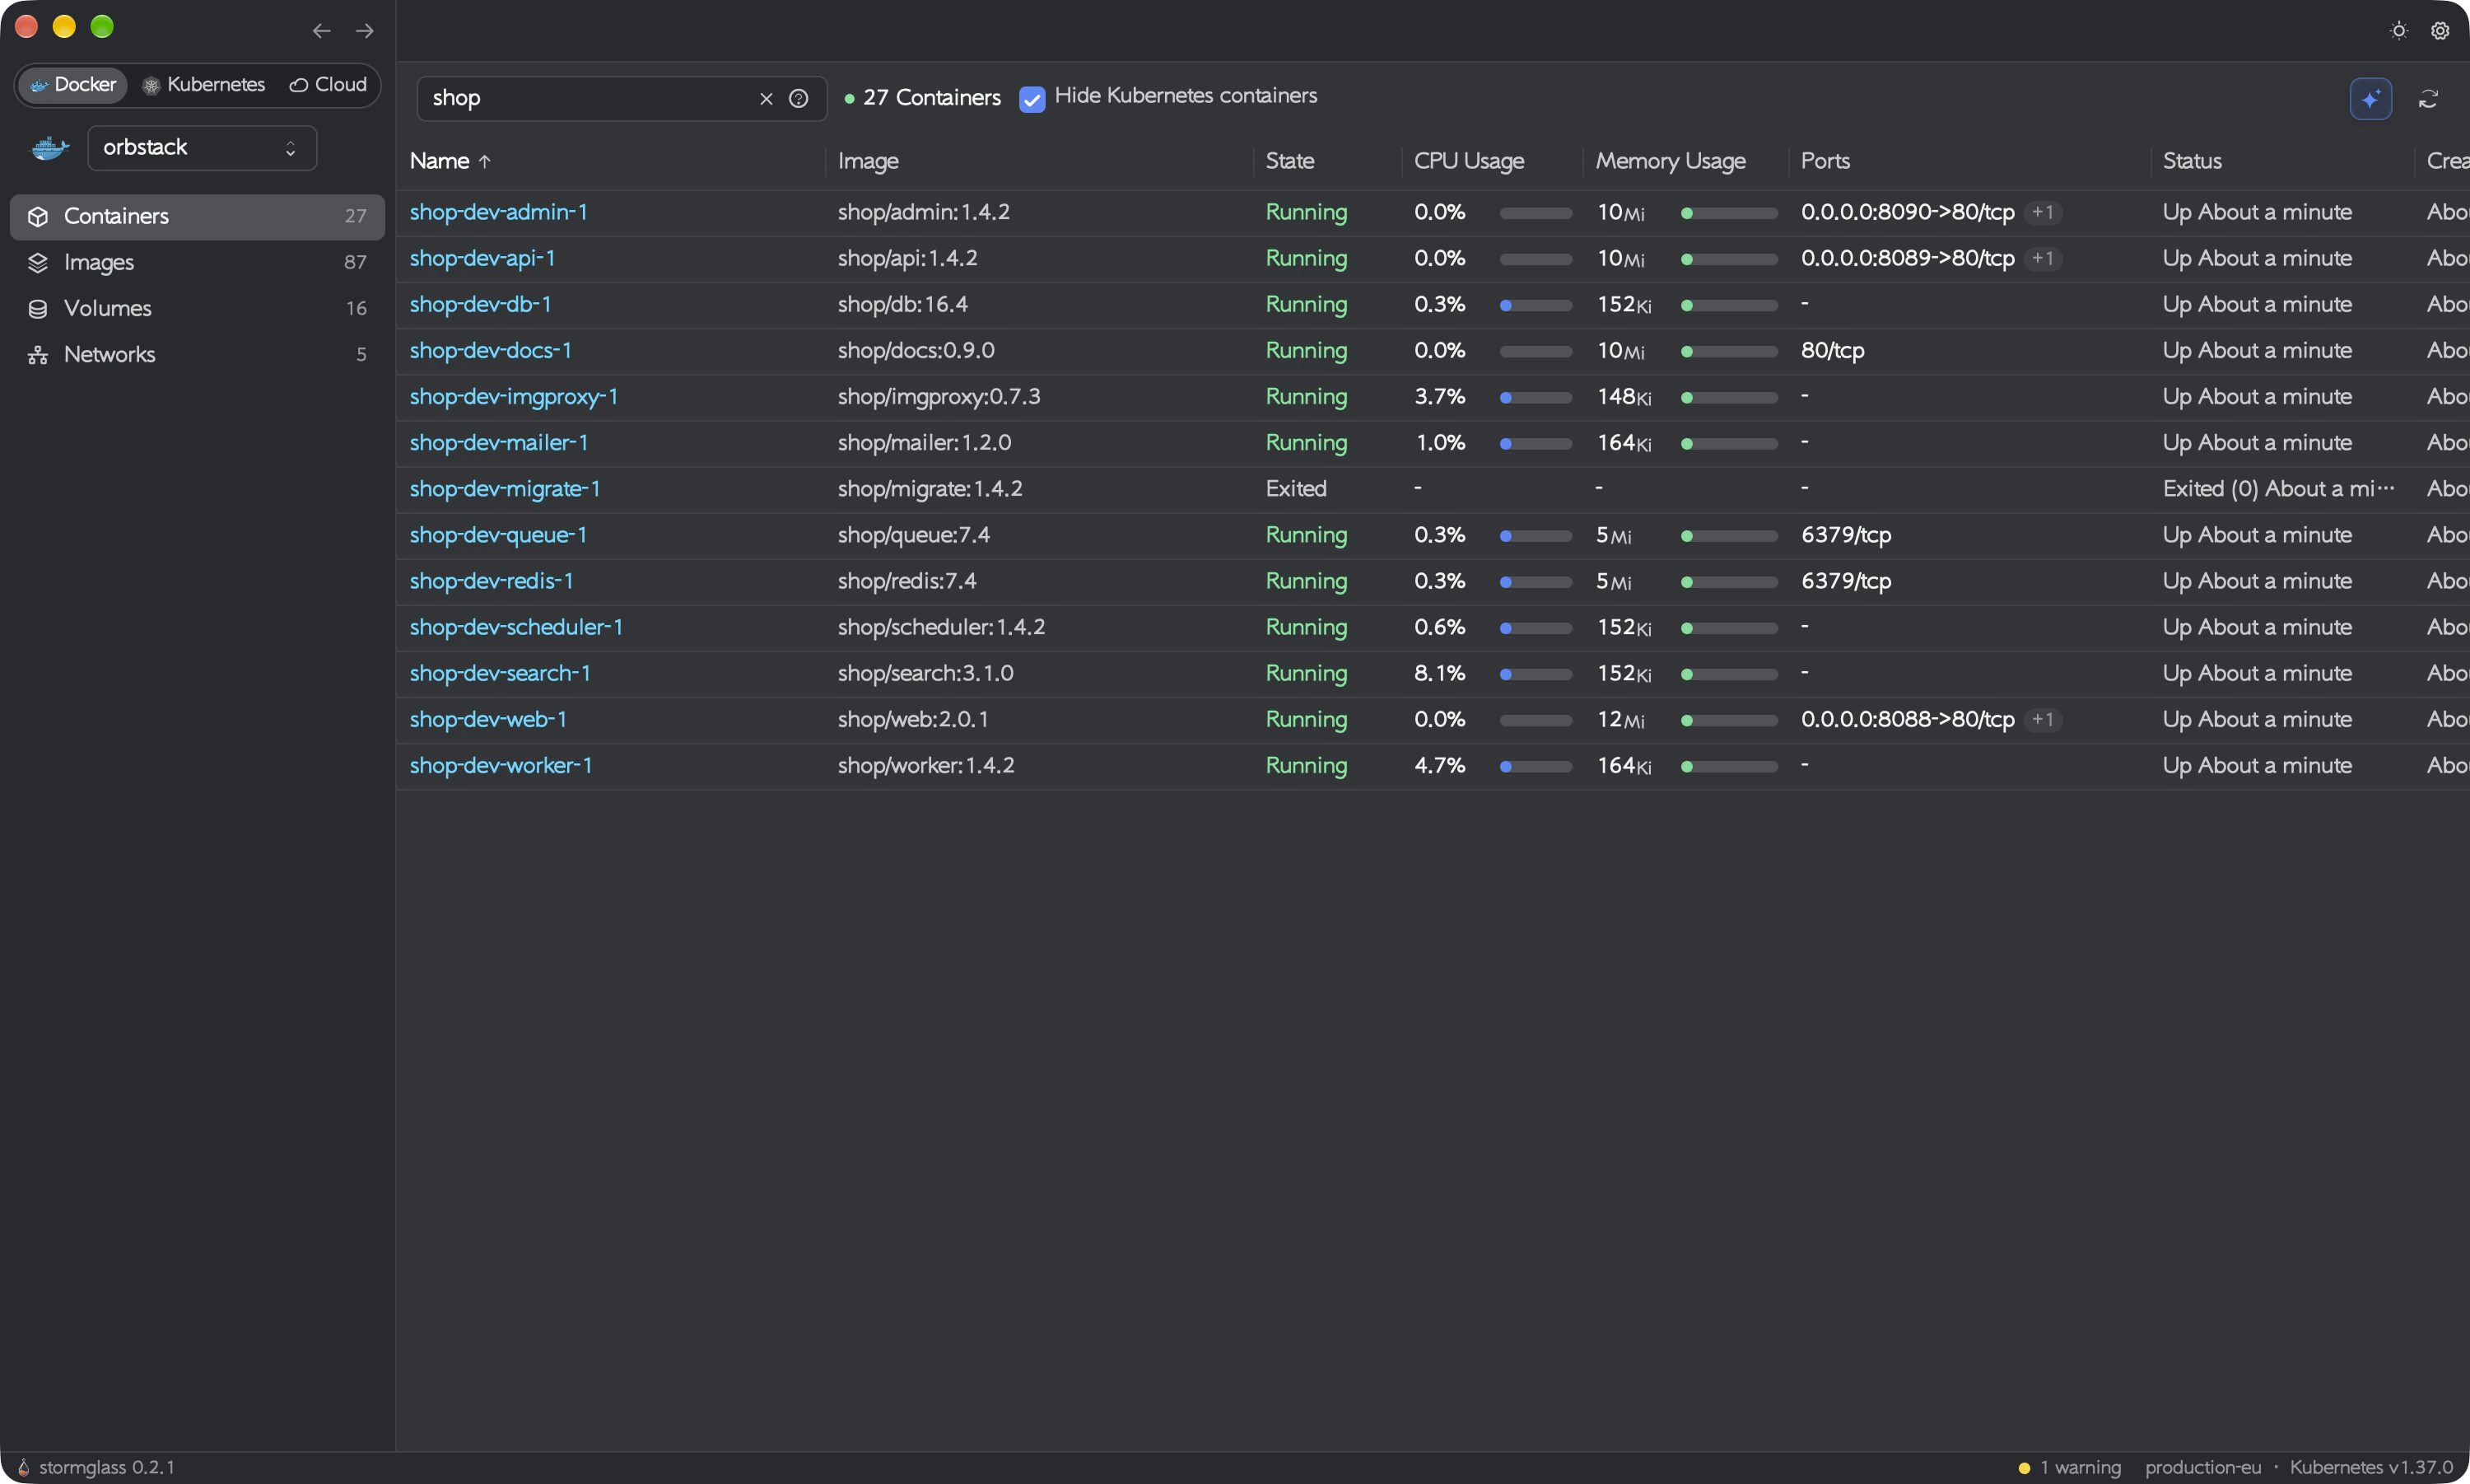Click the Docker whale icon
The height and width of the screenshot is (1484, 2470).
click(x=50, y=148)
